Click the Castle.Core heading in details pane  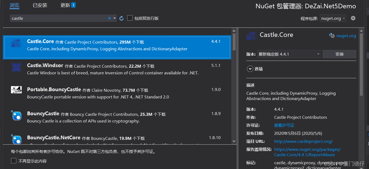[276, 35]
